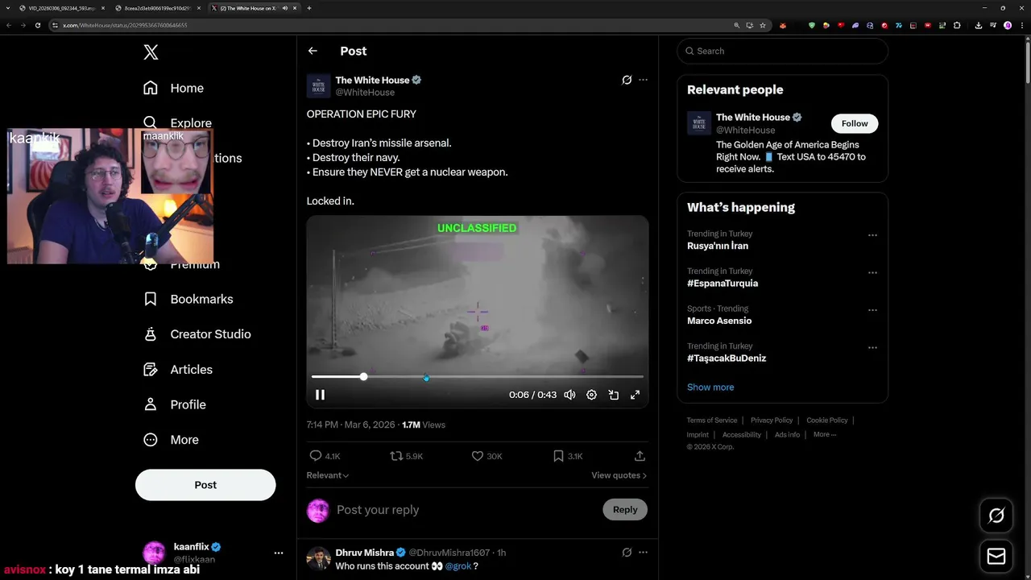This screenshot has height=580, width=1031.
Task: Click the page vertical scrollbar
Action: (1027, 61)
